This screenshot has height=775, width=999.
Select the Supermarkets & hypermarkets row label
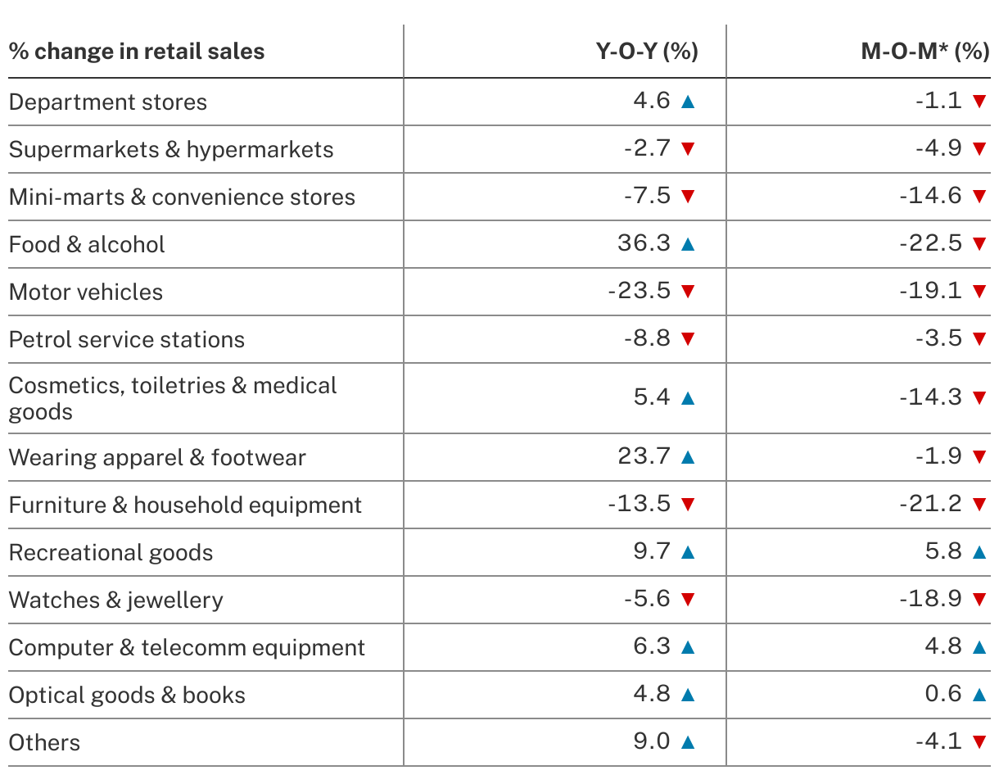pyautogui.click(x=171, y=150)
